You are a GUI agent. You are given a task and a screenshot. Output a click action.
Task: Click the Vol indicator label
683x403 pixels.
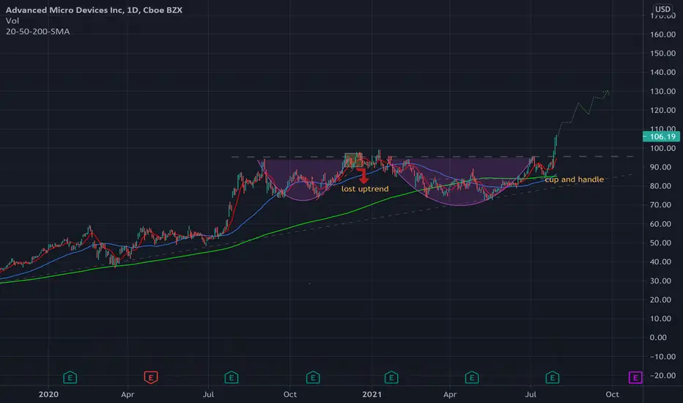(x=12, y=21)
